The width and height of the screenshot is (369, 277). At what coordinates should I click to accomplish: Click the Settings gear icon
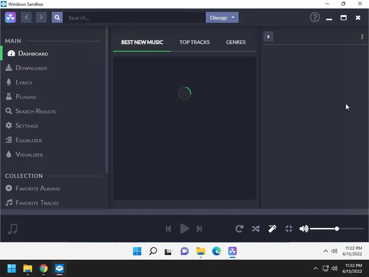click(9, 125)
